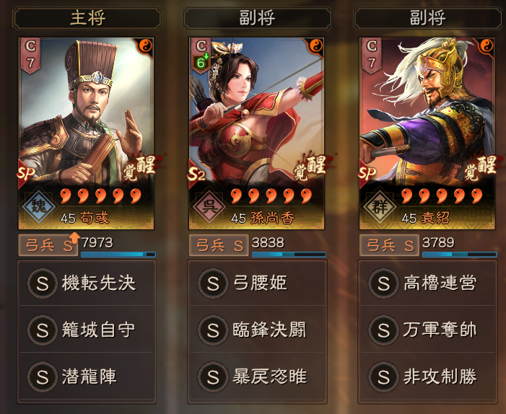Click yin-yang icon on 袁紹 card
Screen dimensions: 506x414
point(486,46)
